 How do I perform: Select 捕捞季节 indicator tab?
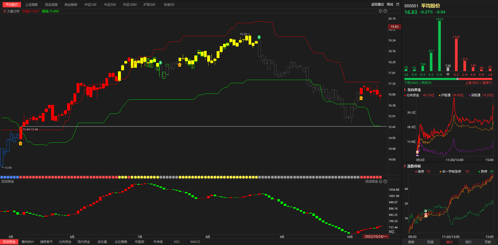point(46,242)
